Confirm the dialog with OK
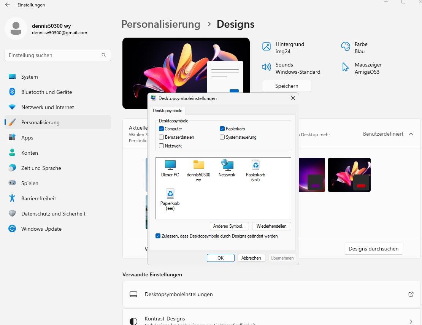This screenshot has width=422, height=325. (x=221, y=258)
